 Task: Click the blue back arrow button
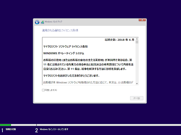pos(37,22)
